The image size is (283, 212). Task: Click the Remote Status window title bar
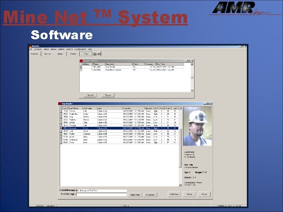[137, 61]
